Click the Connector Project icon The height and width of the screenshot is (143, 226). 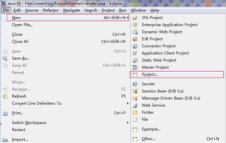point(135,46)
